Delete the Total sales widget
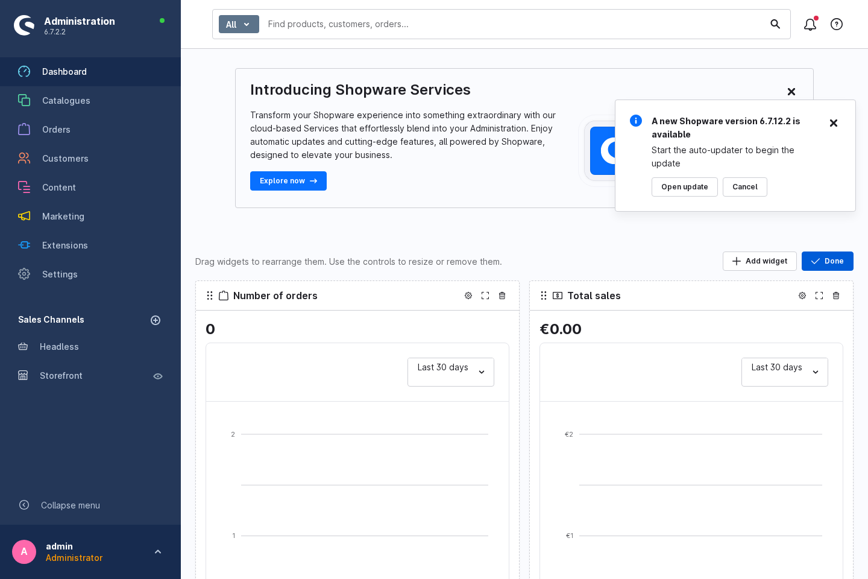The height and width of the screenshot is (579, 868). click(x=836, y=296)
